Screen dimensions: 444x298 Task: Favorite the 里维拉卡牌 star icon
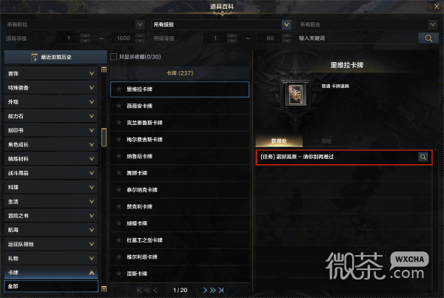pyautogui.click(x=119, y=89)
